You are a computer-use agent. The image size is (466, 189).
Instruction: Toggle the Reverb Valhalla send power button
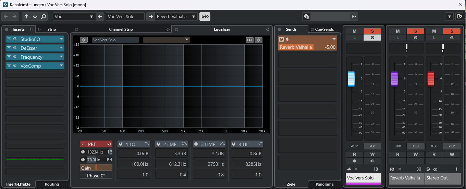click(281, 39)
